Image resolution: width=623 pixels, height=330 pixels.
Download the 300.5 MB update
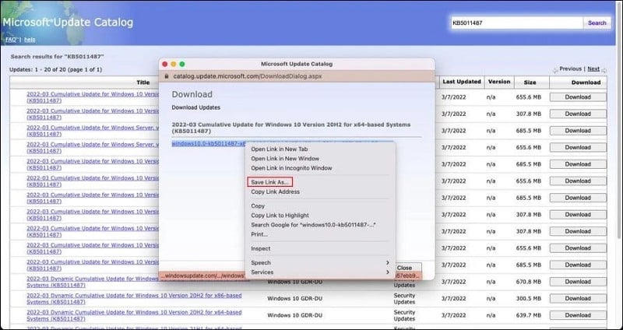[x=578, y=299]
